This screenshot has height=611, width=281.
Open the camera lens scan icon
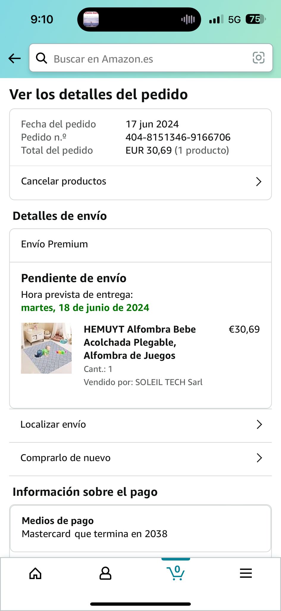tap(258, 58)
